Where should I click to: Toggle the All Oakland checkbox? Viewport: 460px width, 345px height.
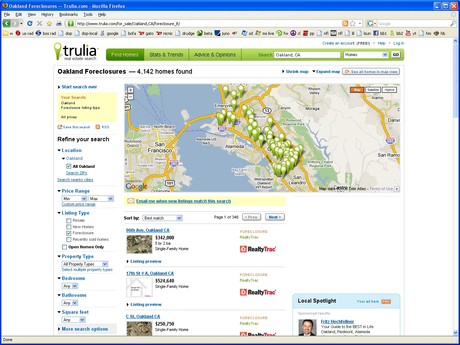coord(69,166)
